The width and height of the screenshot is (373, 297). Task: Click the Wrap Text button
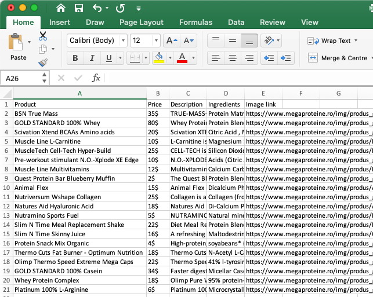pyautogui.click(x=329, y=41)
